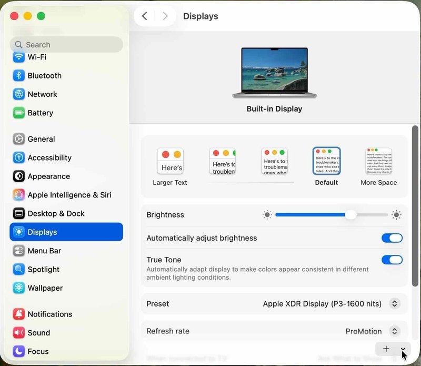Open General settings pane
This screenshot has width=421, height=366.
(66, 139)
